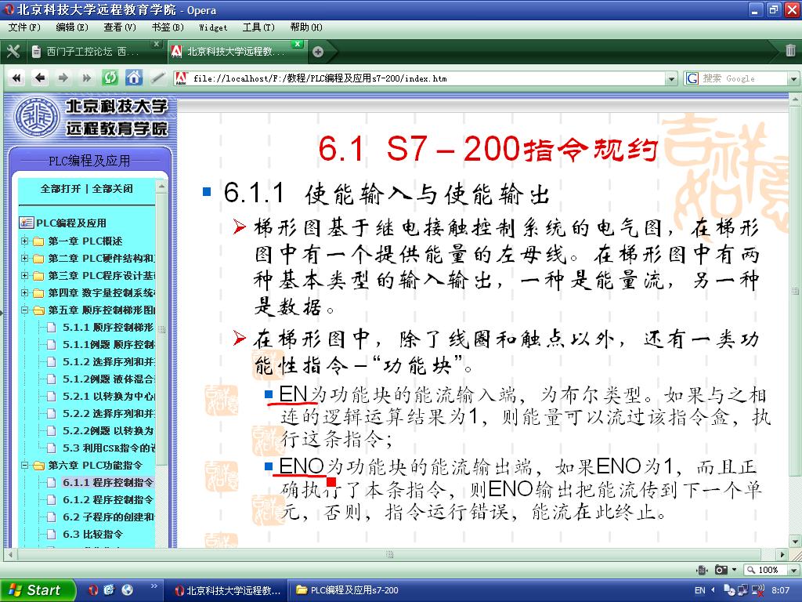Image resolution: width=802 pixels, height=602 pixels.
Task: Open the closed tabs trash icon
Action: 790,51
